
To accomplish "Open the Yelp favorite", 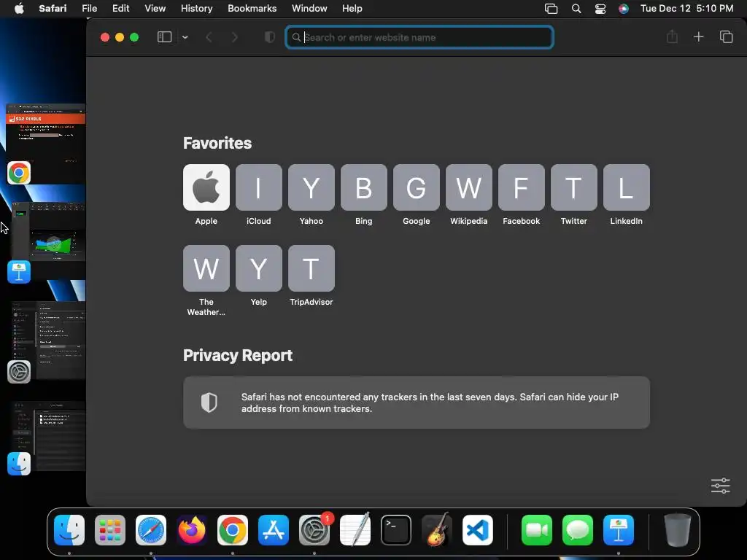I will (259, 268).
